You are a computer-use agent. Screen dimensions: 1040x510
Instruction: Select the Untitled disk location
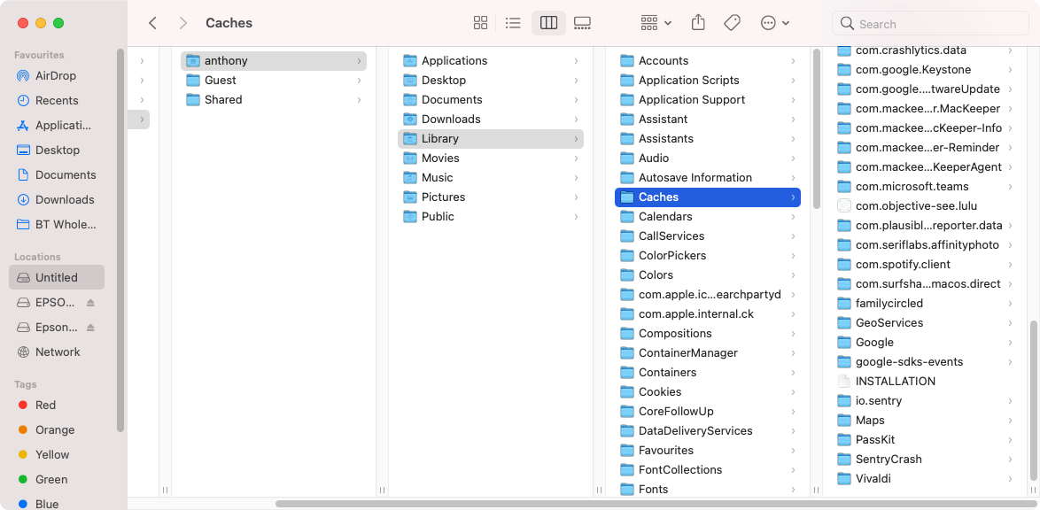pos(57,277)
